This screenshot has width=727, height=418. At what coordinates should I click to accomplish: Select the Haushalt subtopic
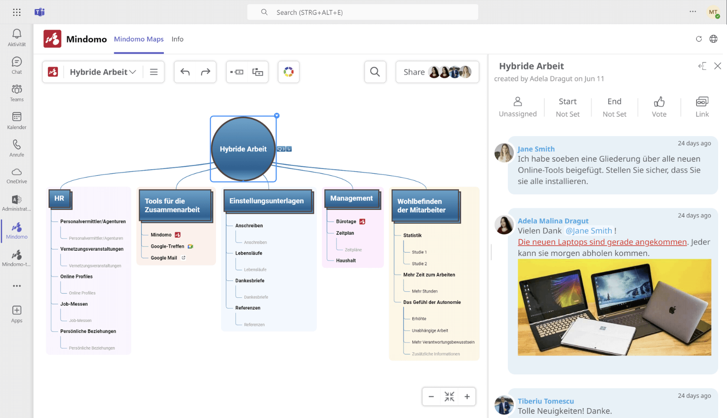346,260
